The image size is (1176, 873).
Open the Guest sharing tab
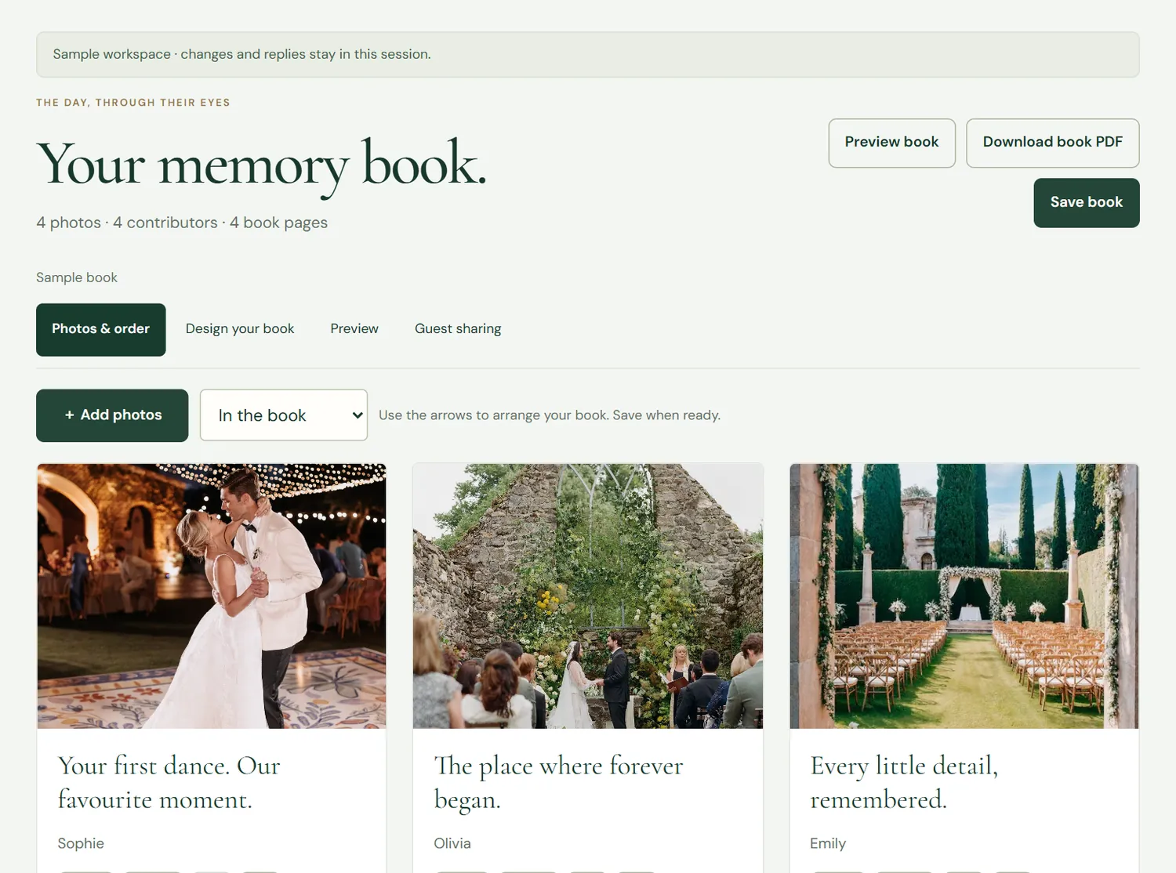click(x=458, y=329)
